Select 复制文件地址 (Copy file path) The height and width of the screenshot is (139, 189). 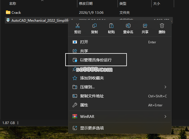point(92,96)
